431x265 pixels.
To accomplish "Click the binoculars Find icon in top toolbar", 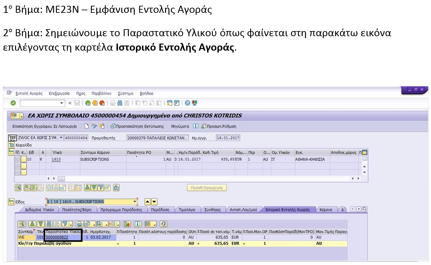I will [120, 103].
